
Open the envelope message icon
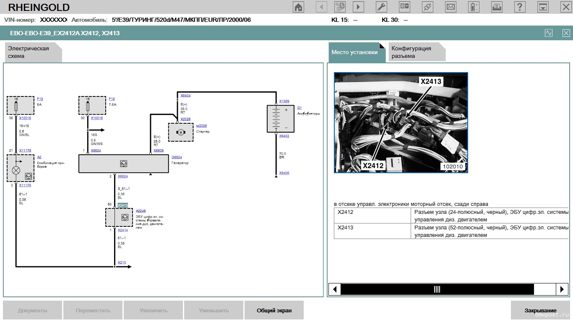[x=451, y=7]
